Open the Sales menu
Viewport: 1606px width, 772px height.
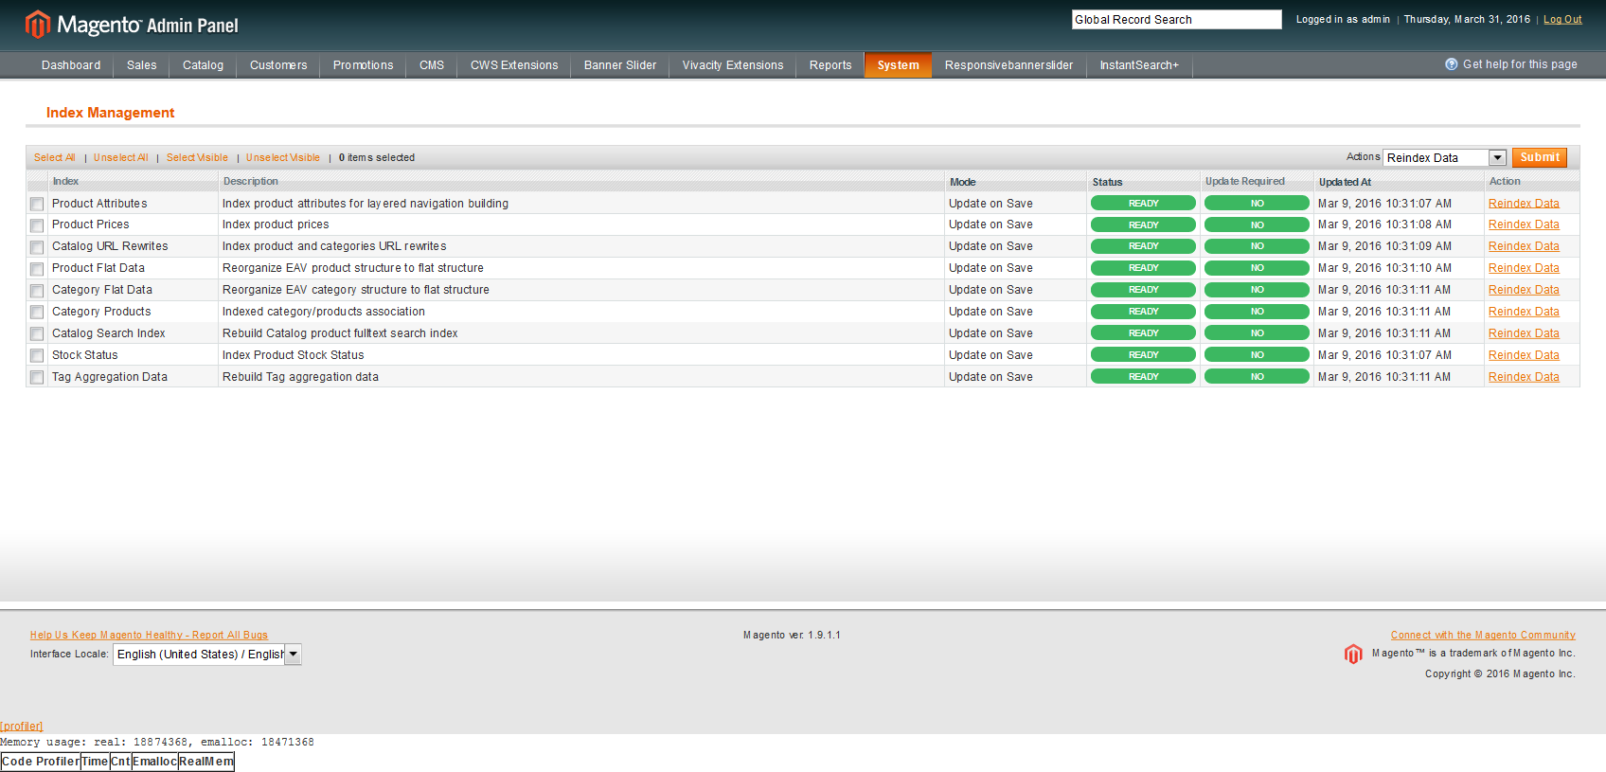pos(142,65)
